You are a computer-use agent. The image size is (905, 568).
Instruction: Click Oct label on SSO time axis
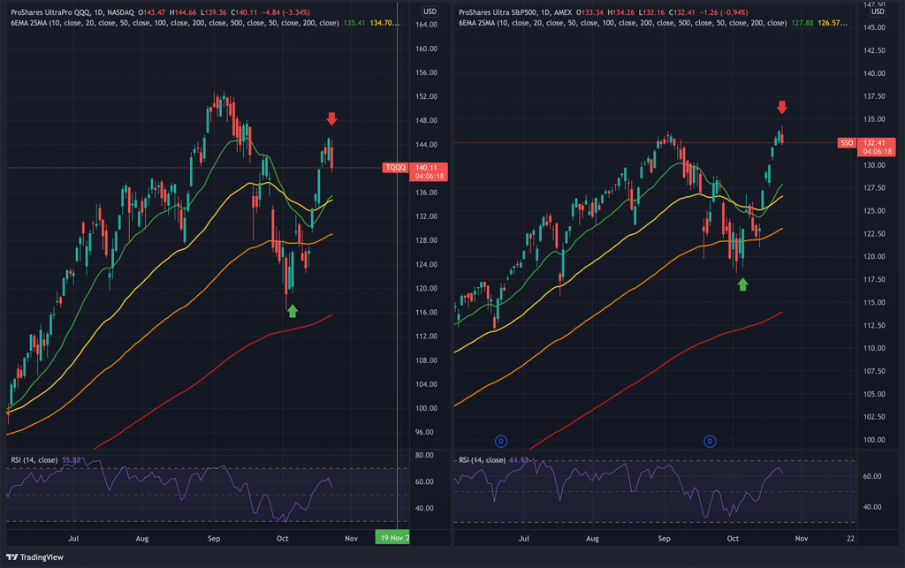733,539
